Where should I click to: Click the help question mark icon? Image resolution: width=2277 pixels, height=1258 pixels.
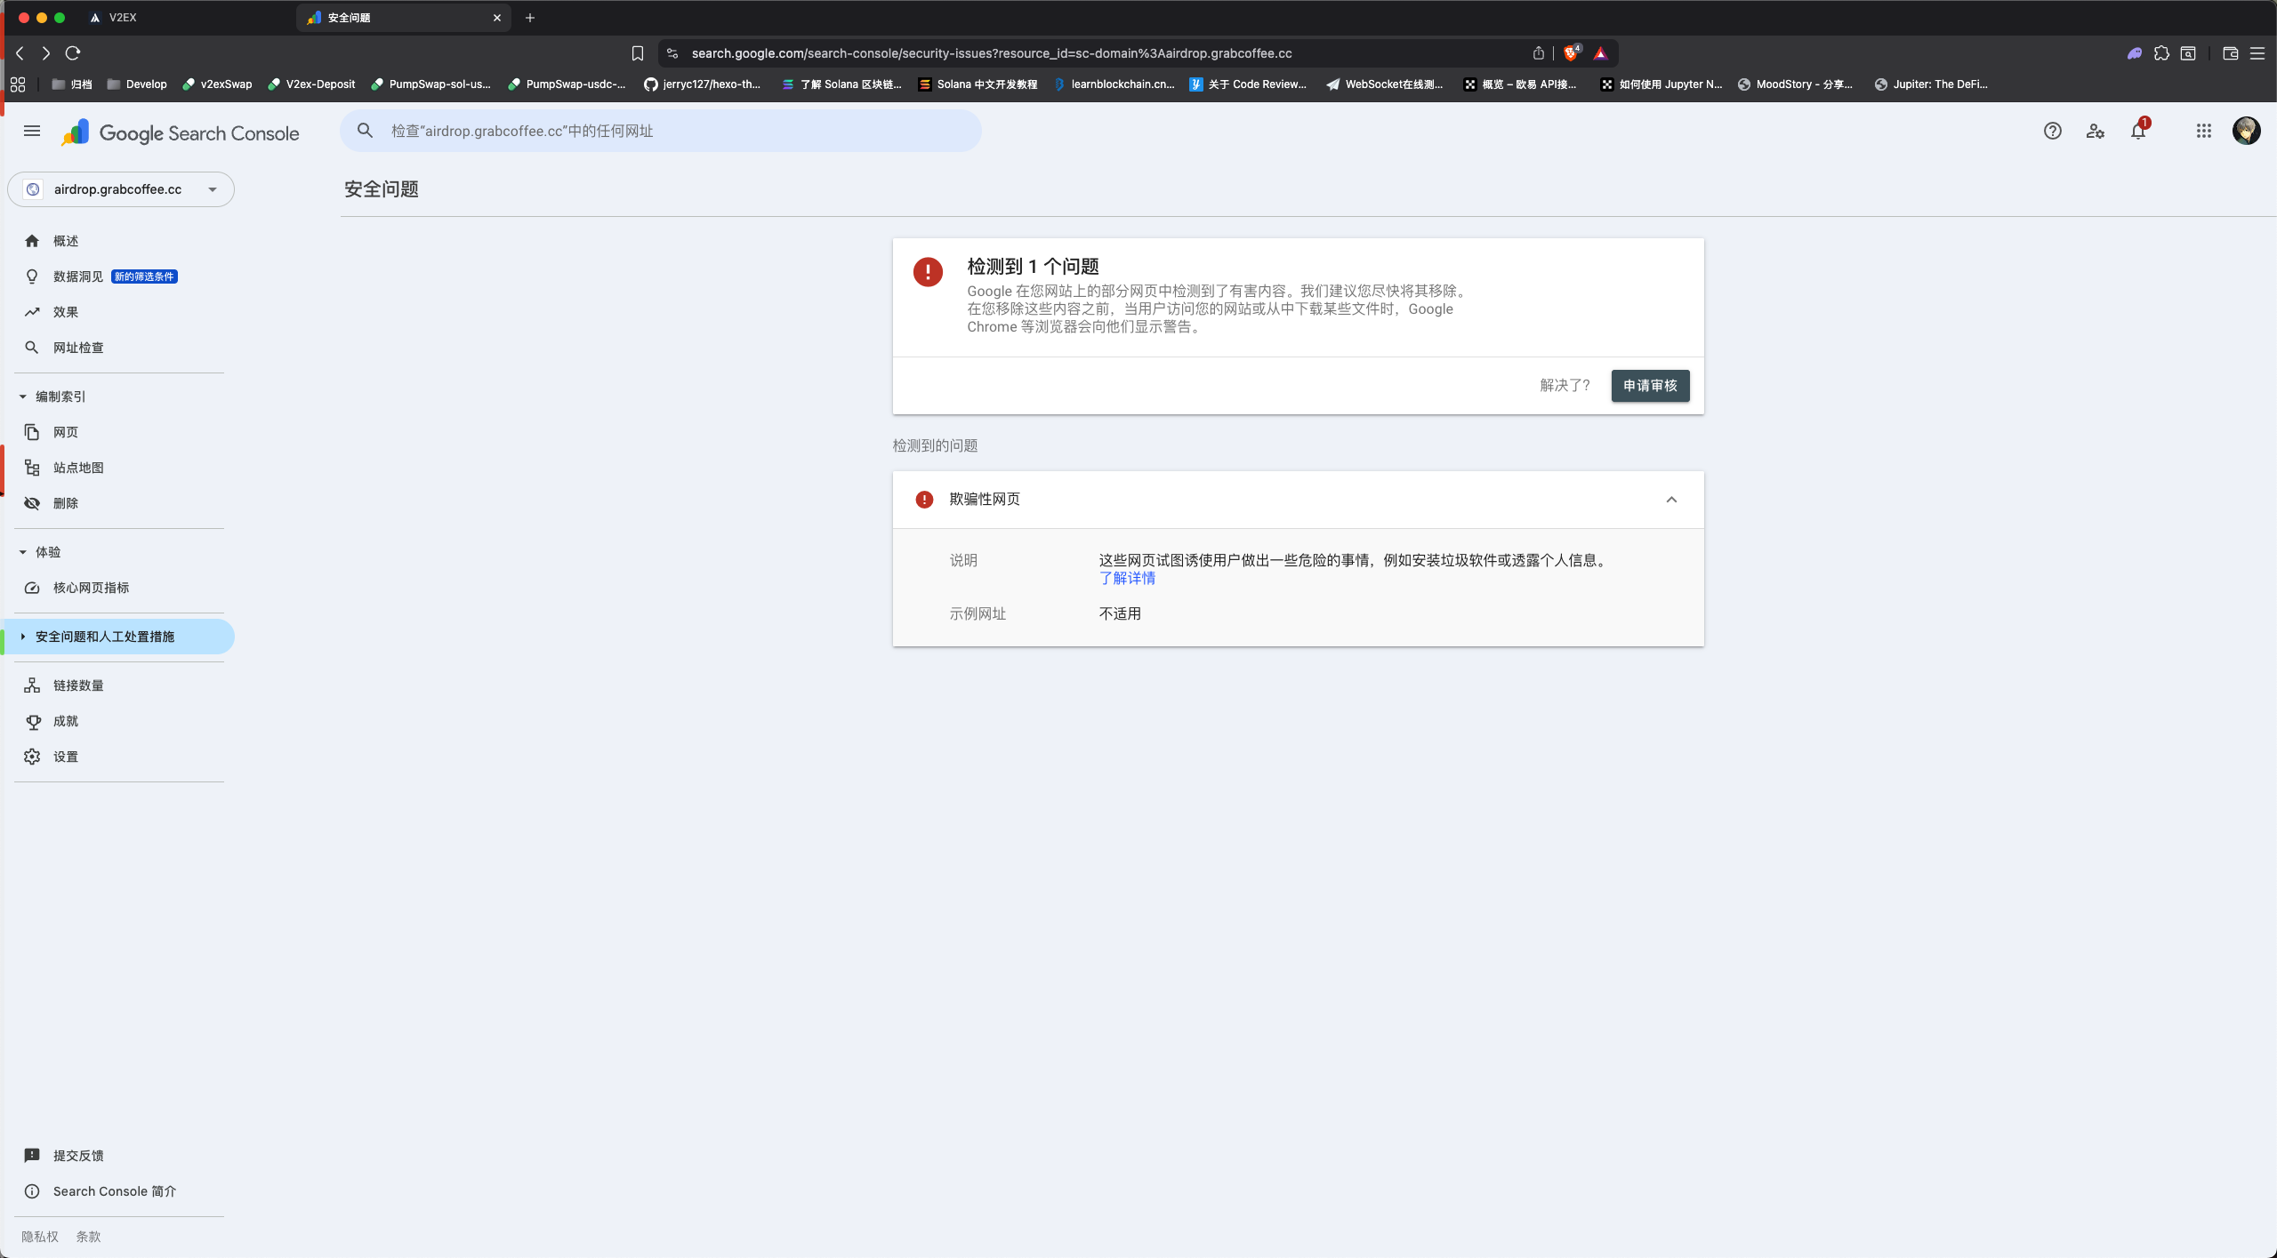tap(2051, 131)
